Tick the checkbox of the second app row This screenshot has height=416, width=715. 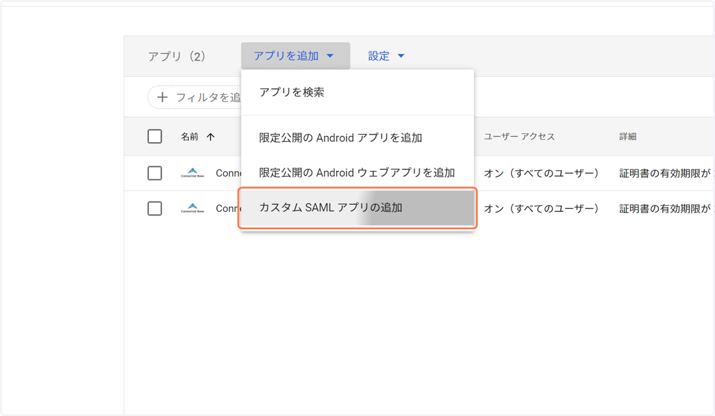click(x=154, y=209)
